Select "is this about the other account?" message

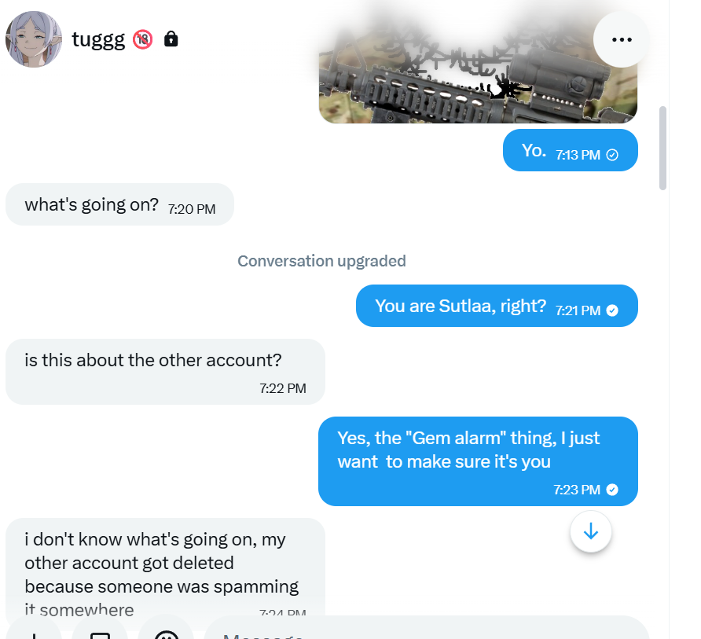coord(165,371)
